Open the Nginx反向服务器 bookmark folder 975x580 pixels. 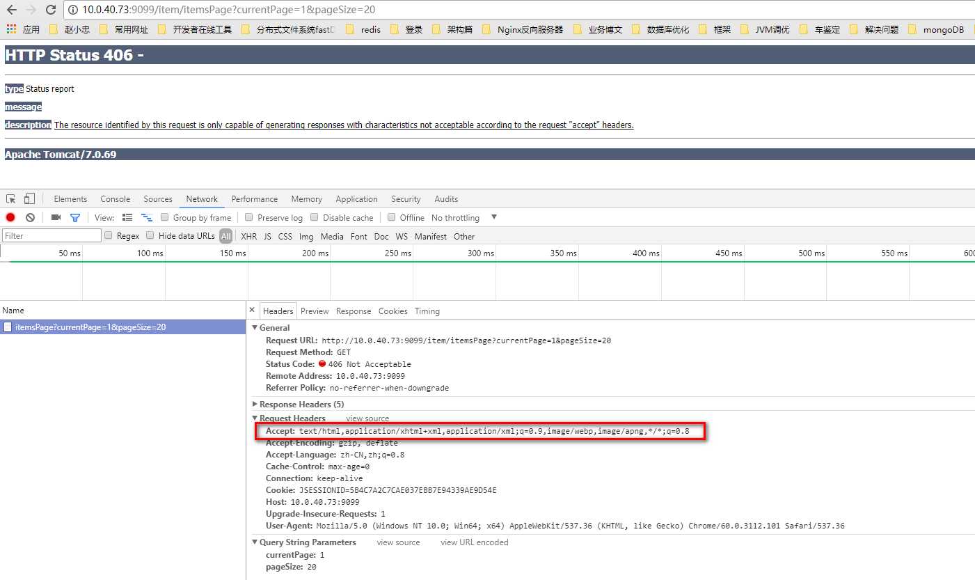point(523,29)
